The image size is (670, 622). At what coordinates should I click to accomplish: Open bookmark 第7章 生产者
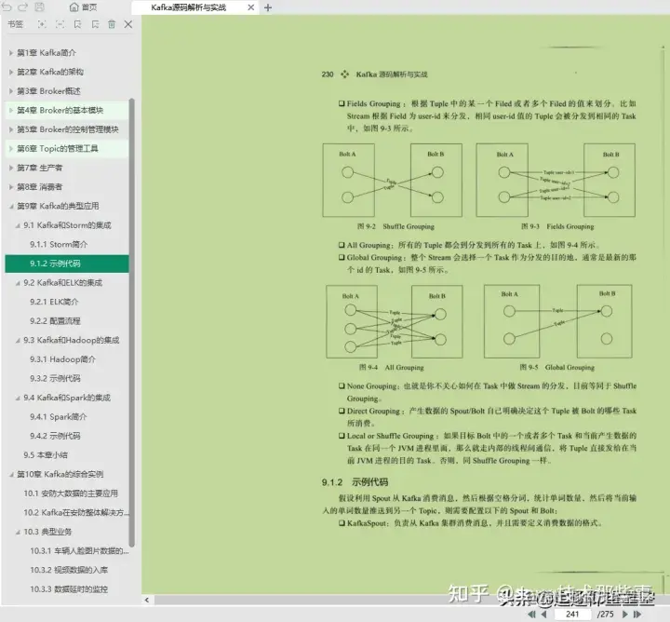(x=40, y=168)
